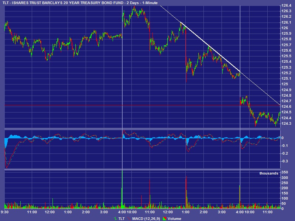Click the -0.3 MACD axis label

285,161
